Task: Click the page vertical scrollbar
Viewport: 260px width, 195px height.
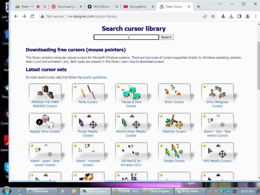Action: (x=259, y=66)
